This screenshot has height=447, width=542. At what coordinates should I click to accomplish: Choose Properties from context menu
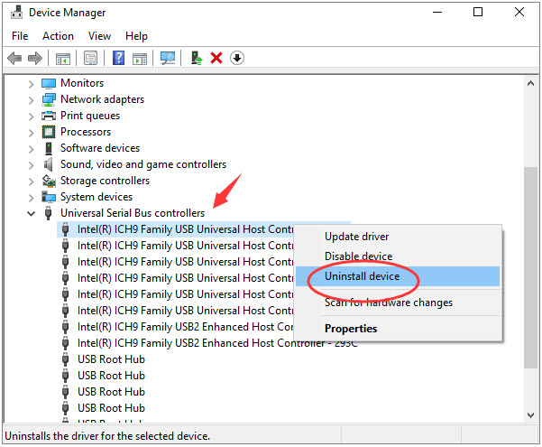pos(398,329)
